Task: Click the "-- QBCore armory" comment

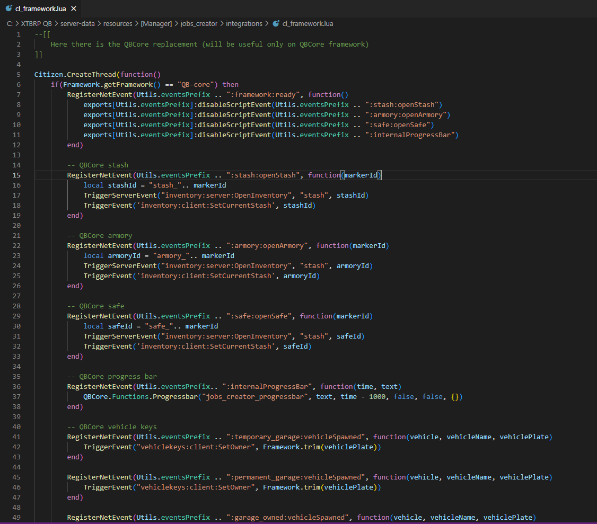Action: [100, 236]
